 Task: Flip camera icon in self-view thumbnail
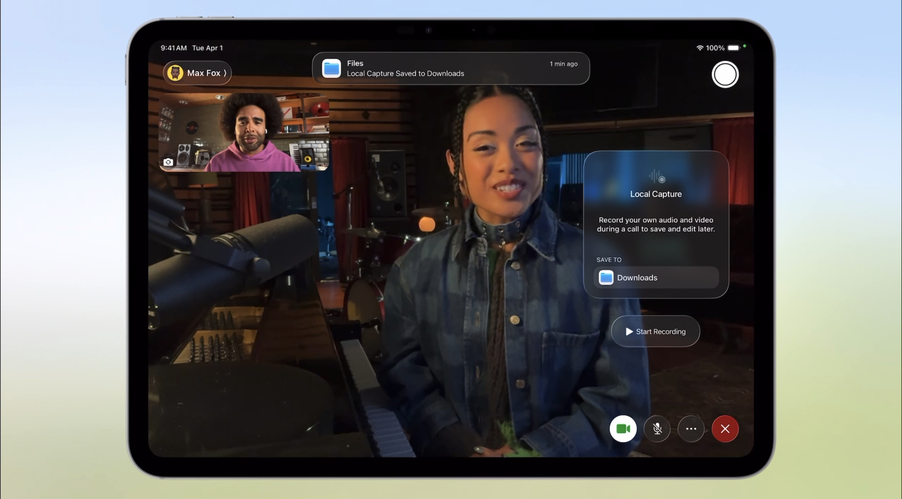tap(168, 162)
